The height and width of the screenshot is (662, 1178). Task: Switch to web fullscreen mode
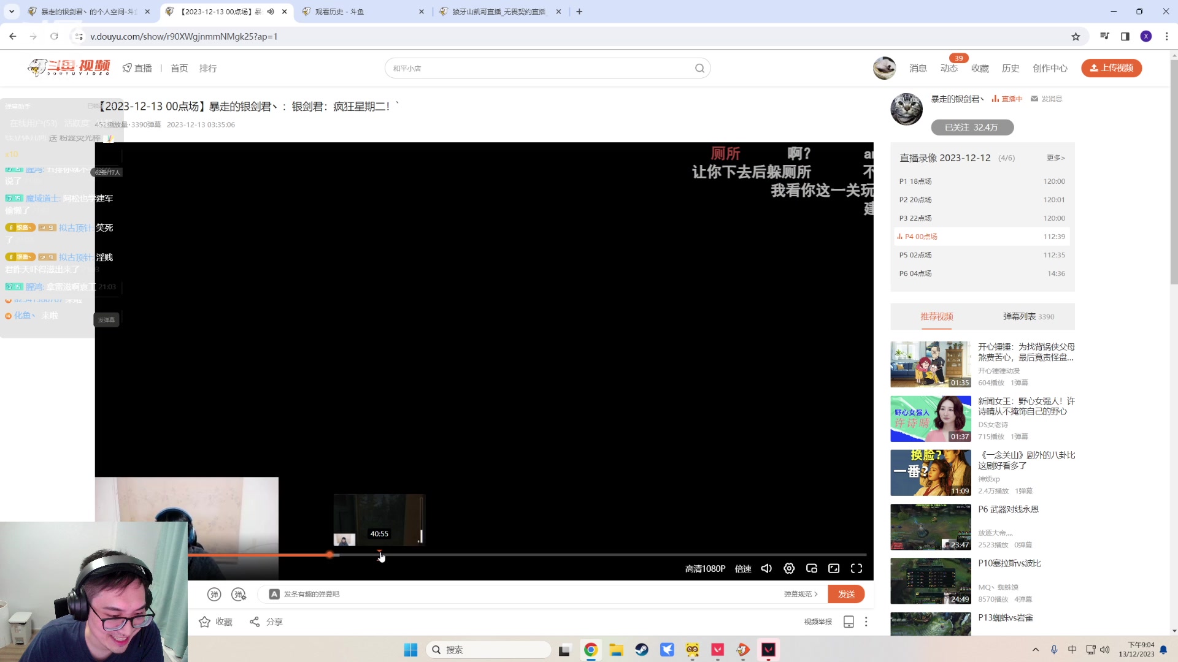point(834,568)
